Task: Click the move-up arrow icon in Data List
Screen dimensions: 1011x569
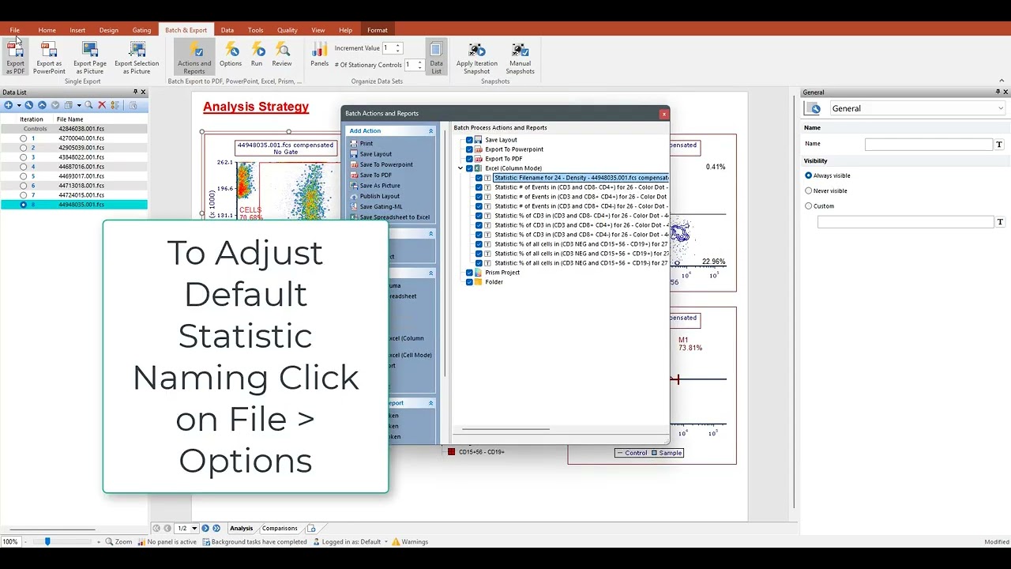Action: coord(42,105)
